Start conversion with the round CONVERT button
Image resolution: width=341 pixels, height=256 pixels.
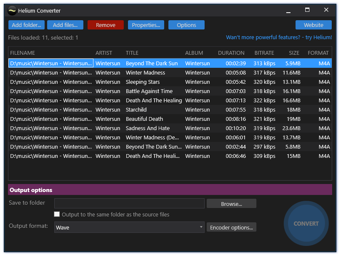[x=306, y=224]
